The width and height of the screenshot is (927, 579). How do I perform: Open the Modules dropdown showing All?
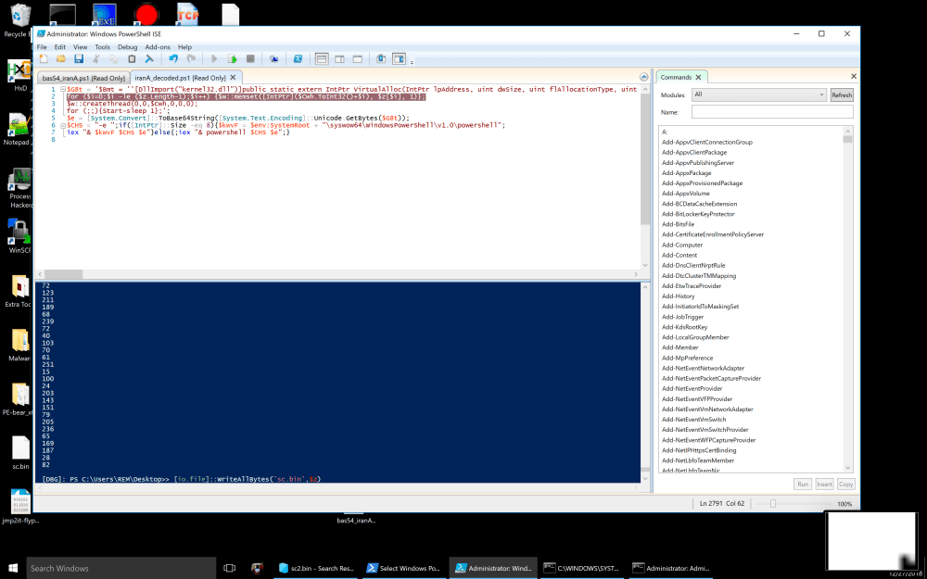pos(758,94)
